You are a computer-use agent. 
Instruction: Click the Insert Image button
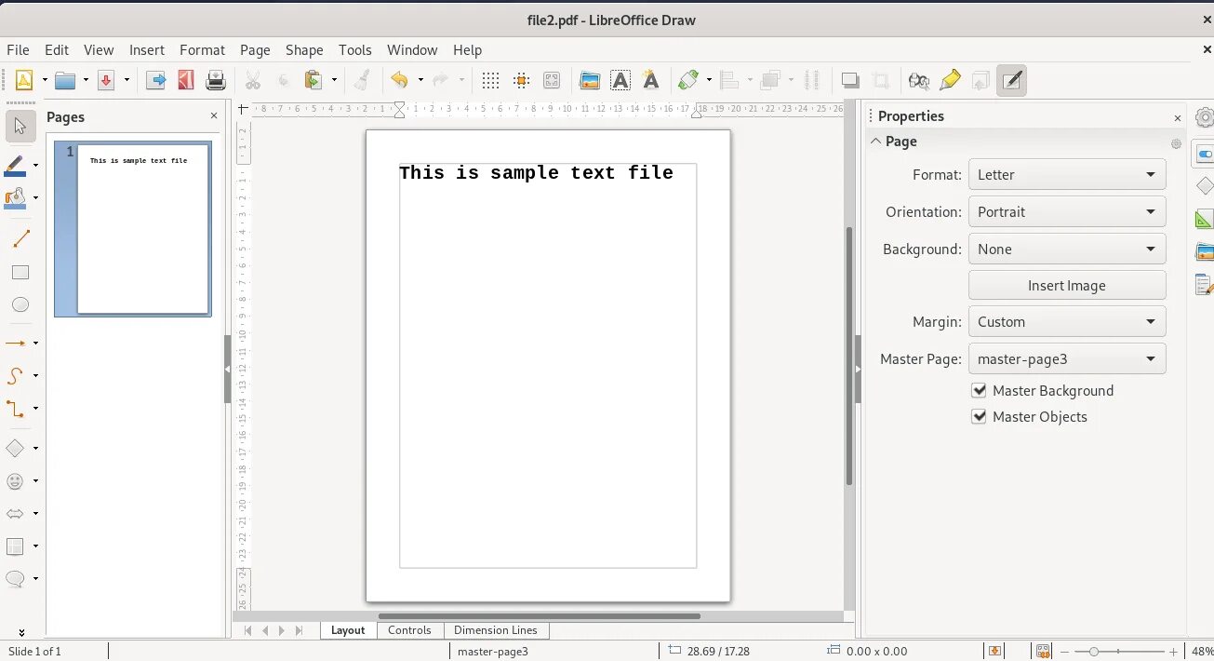pyautogui.click(x=1067, y=285)
